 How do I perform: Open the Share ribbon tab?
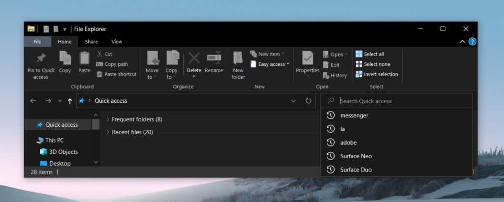tap(91, 42)
